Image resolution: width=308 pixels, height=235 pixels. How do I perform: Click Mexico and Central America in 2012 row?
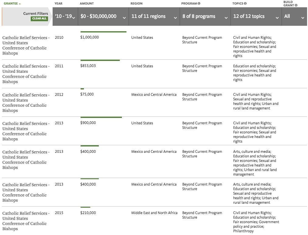click(154, 95)
